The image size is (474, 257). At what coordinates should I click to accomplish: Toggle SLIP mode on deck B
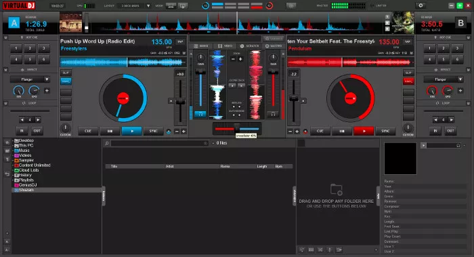408,73
